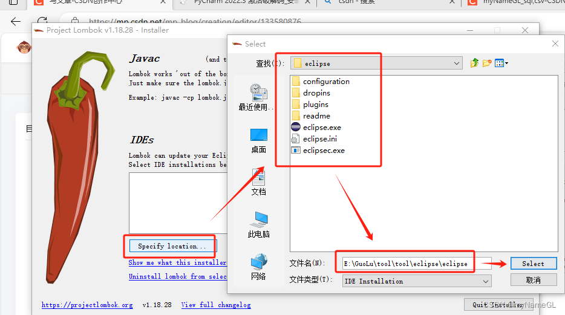Open Uninstall lombok from selected link
Image resolution: width=565 pixels, height=315 pixels.
(178, 276)
